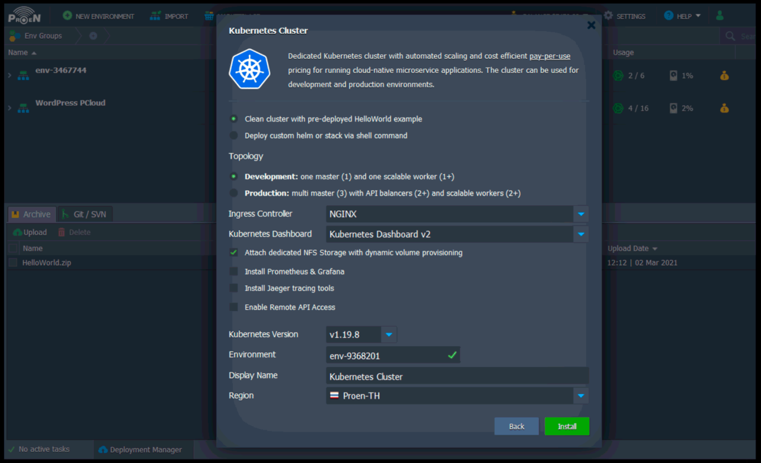The image size is (761, 463).
Task: Open Region dropdown arrow
Action: coord(581,396)
